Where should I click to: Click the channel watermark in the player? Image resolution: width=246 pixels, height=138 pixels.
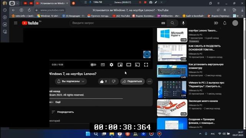pos(147,54)
